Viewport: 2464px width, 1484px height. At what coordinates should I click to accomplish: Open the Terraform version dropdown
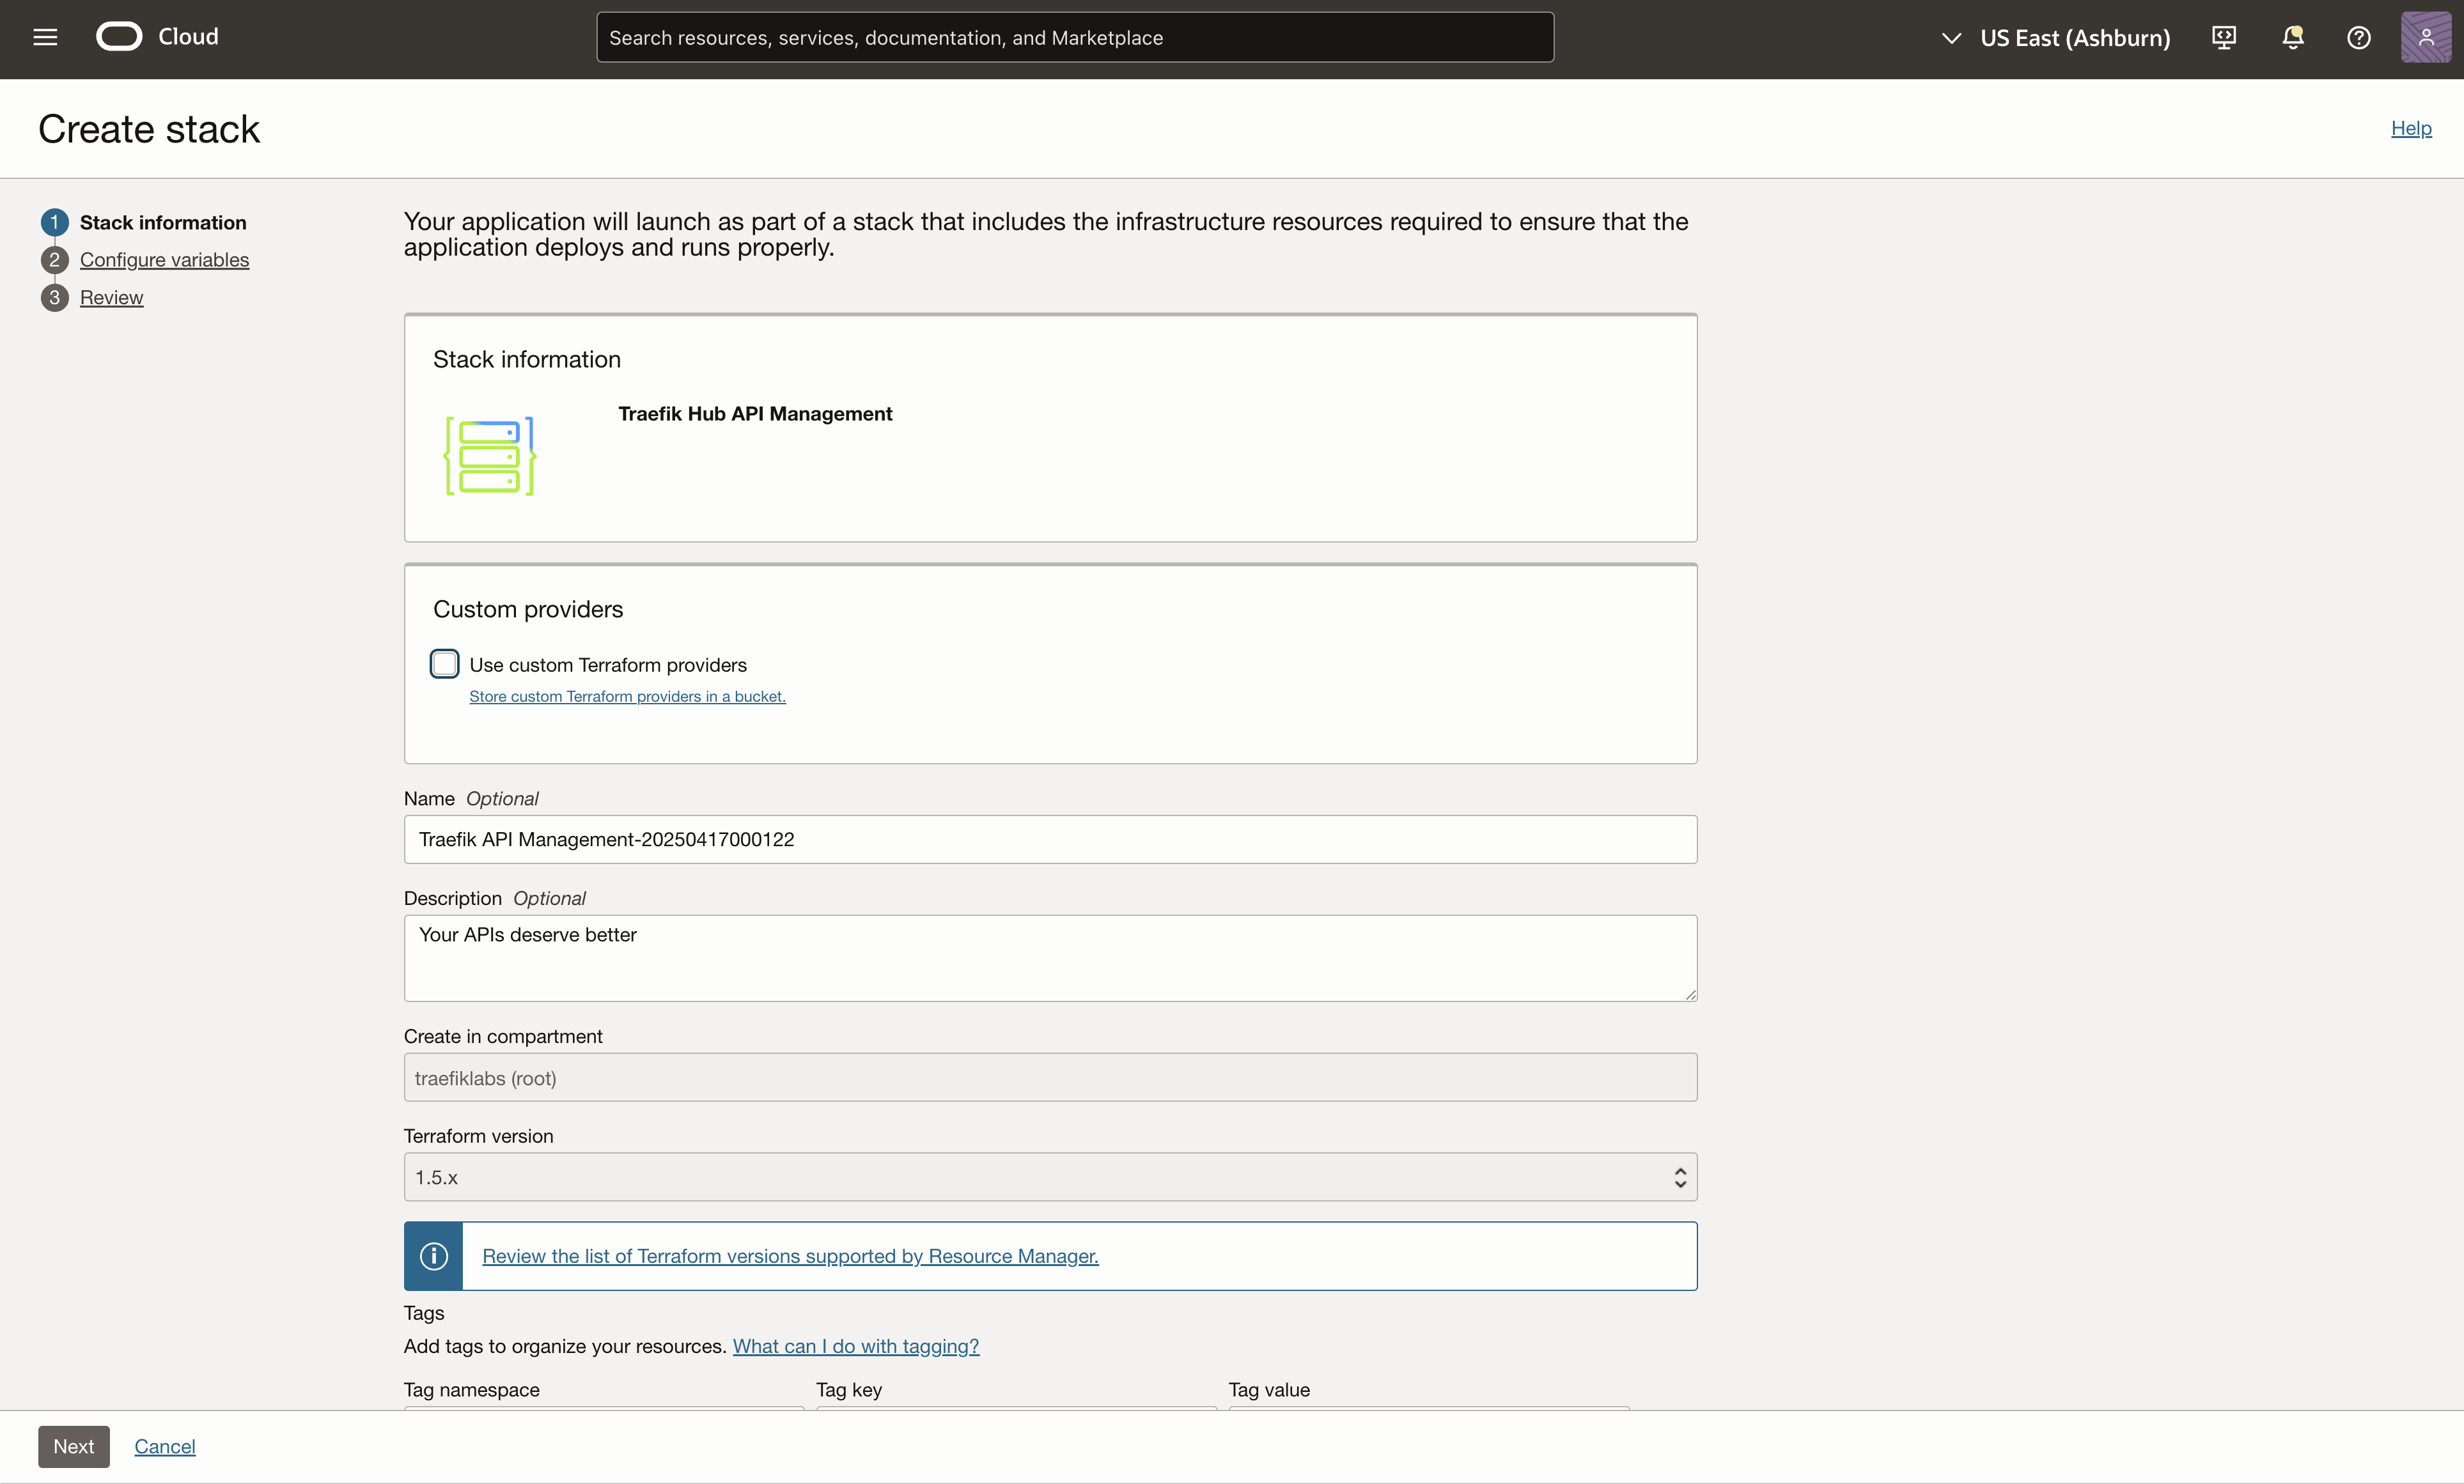(1050, 1176)
